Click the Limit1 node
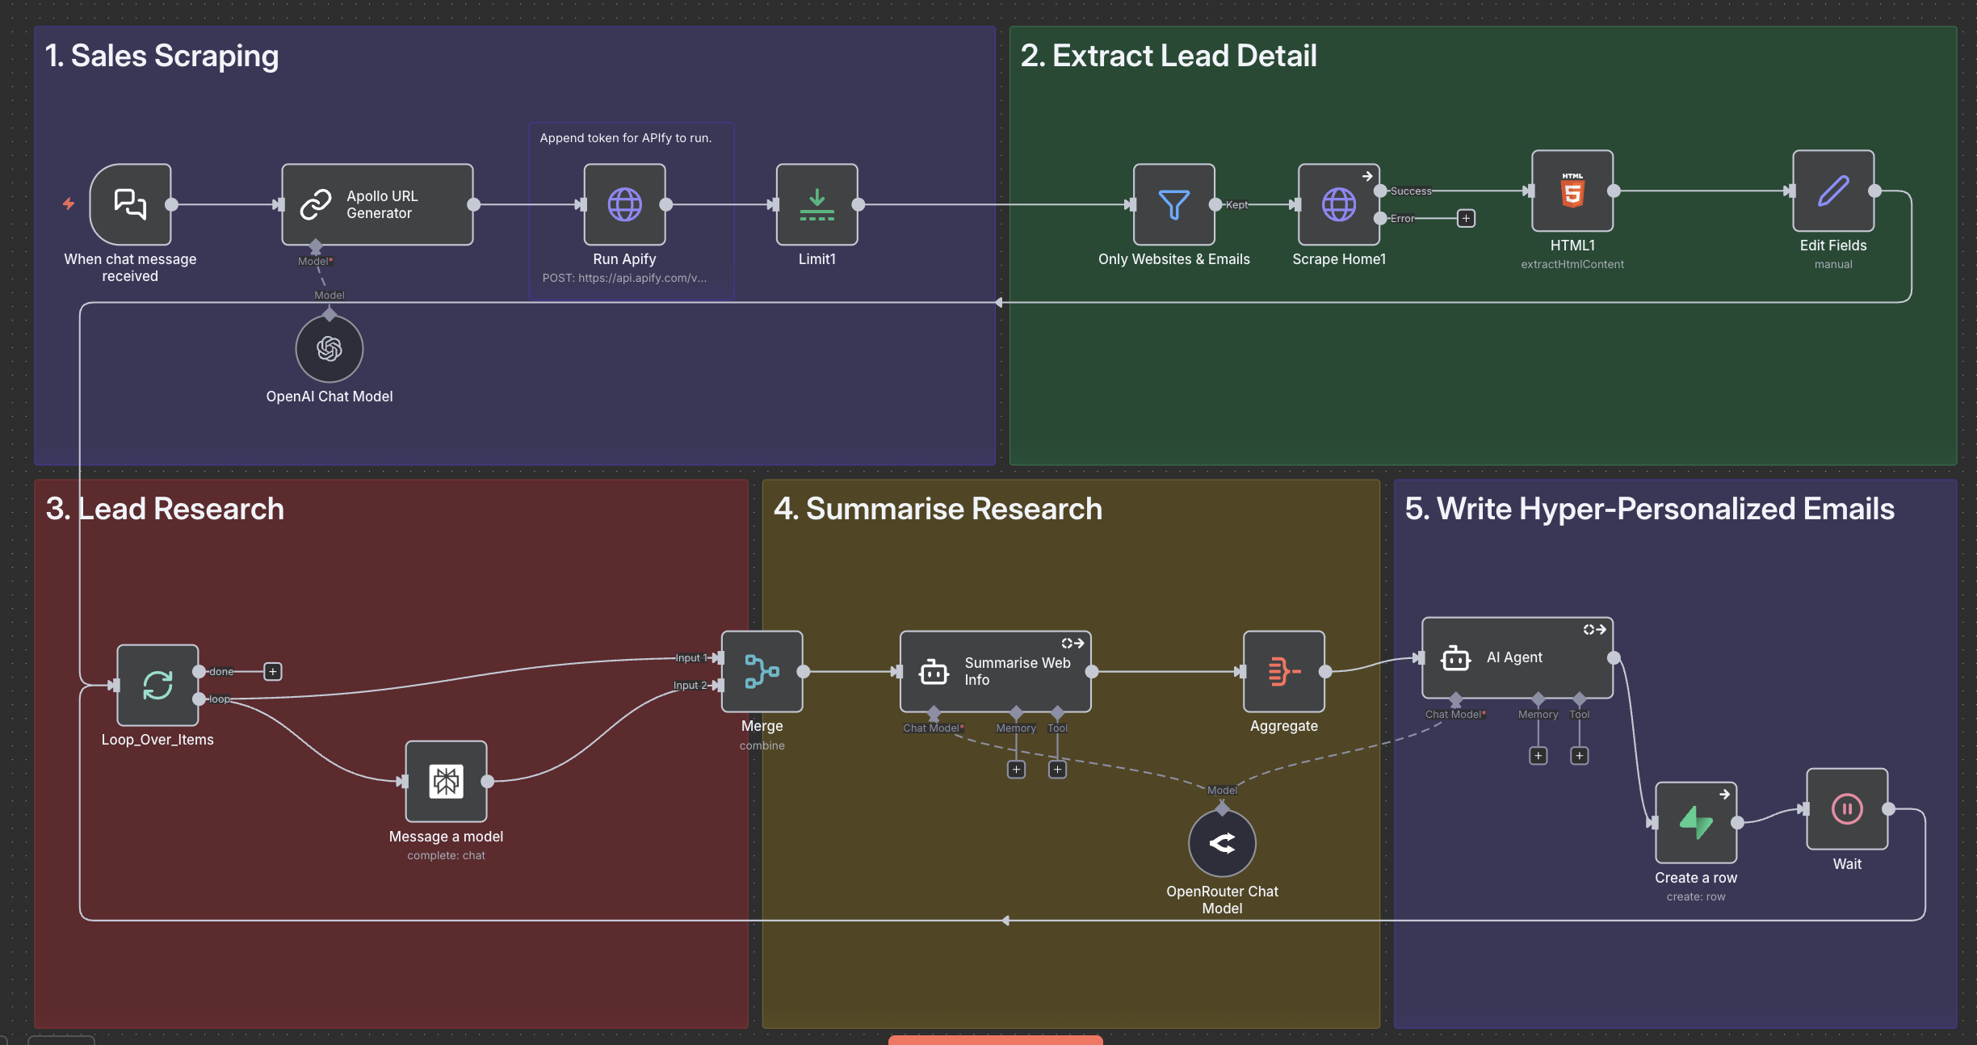This screenshot has width=1977, height=1045. (x=816, y=205)
